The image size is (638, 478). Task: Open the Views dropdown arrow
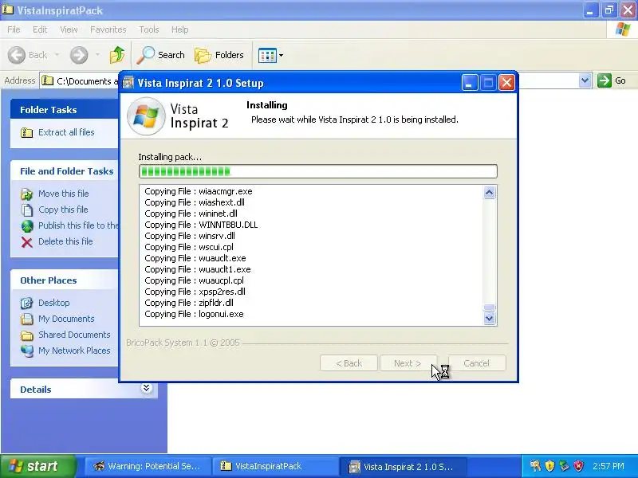pos(282,55)
